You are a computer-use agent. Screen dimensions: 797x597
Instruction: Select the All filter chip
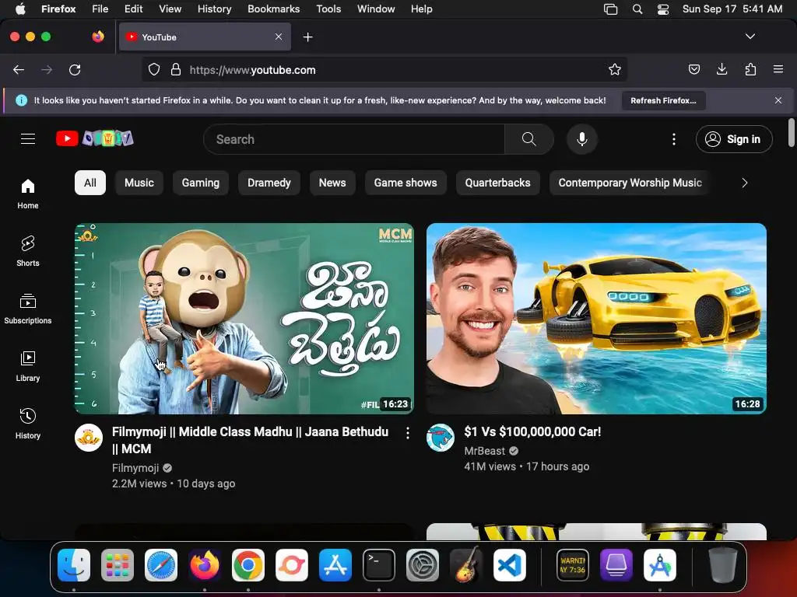click(90, 183)
